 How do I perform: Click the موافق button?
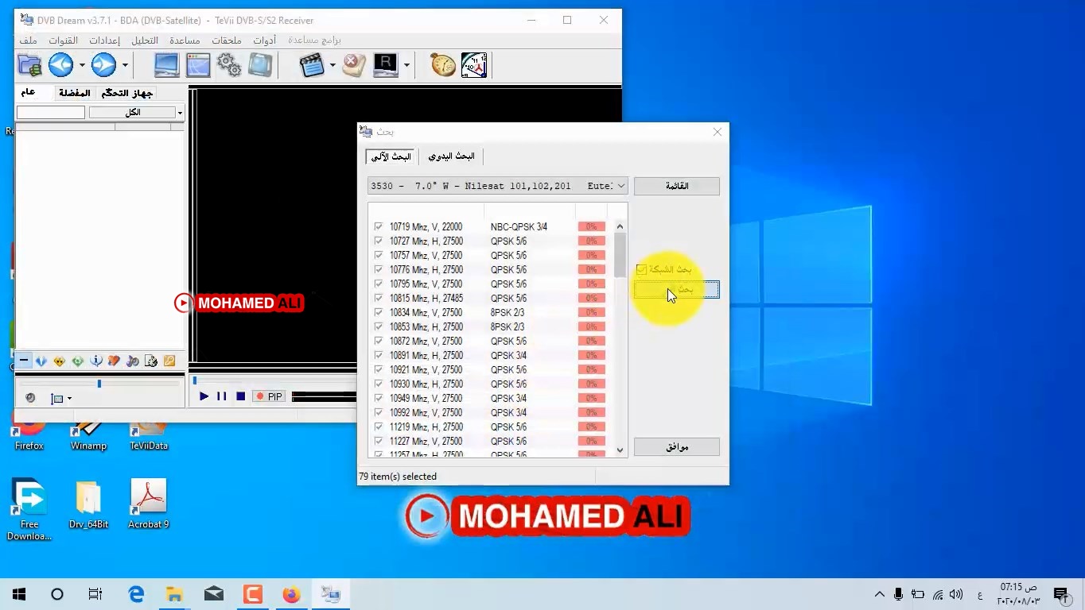tap(677, 447)
